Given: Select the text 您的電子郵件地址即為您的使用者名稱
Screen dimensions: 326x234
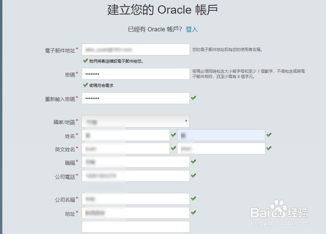Looking at the screenshot, I should [227, 49].
